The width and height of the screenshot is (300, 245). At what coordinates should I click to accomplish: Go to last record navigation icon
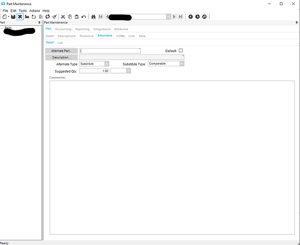click(x=180, y=17)
